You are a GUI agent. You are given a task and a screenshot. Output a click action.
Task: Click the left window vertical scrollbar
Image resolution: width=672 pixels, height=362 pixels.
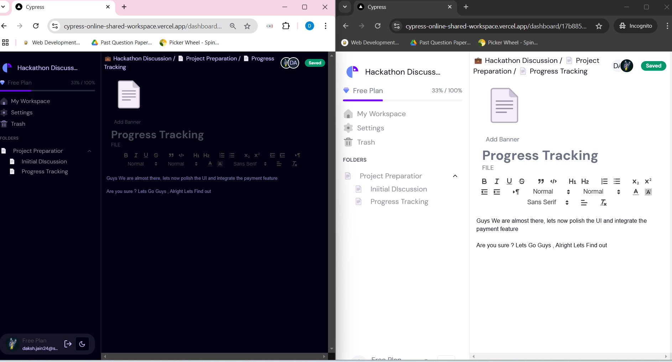tap(332, 202)
